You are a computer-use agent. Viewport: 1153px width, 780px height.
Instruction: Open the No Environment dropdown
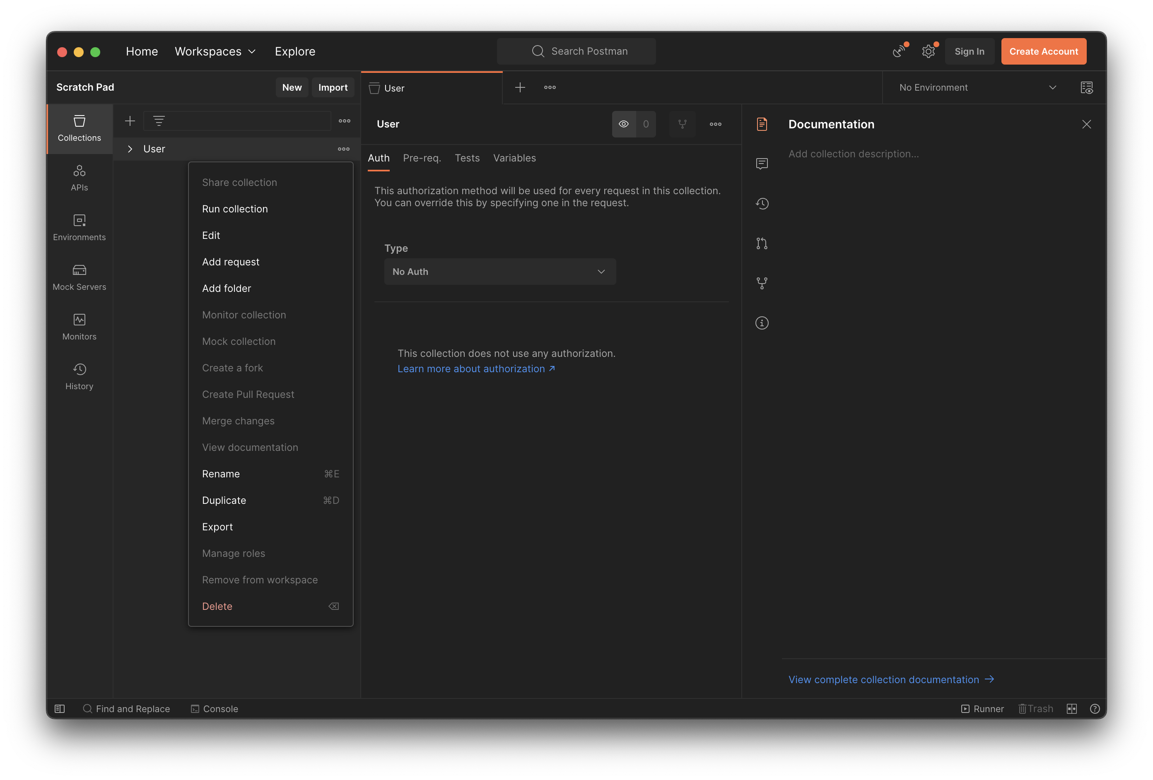[975, 87]
